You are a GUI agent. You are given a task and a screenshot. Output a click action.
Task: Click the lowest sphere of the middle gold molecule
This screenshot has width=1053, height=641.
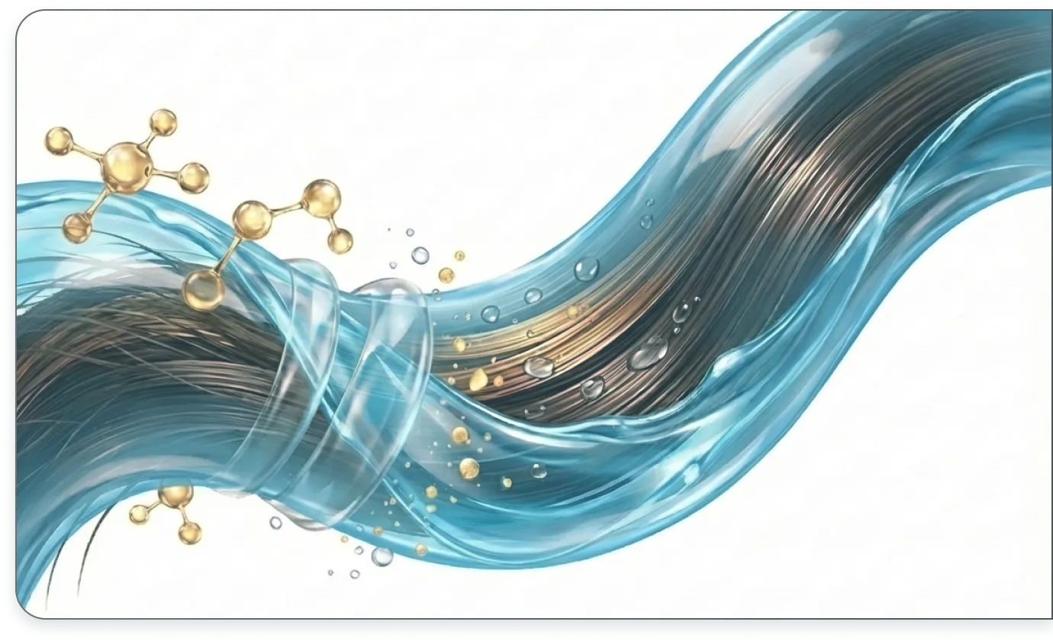tap(203, 291)
